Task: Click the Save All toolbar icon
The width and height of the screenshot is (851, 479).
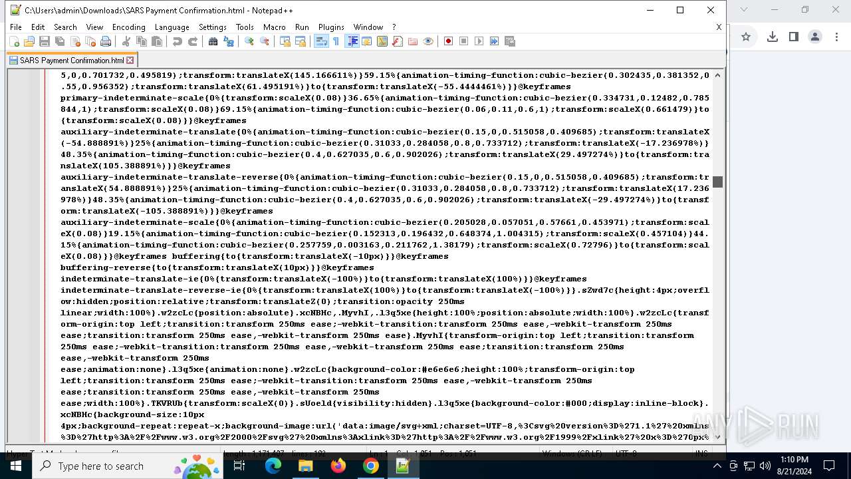Action: pyautogui.click(x=60, y=41)
